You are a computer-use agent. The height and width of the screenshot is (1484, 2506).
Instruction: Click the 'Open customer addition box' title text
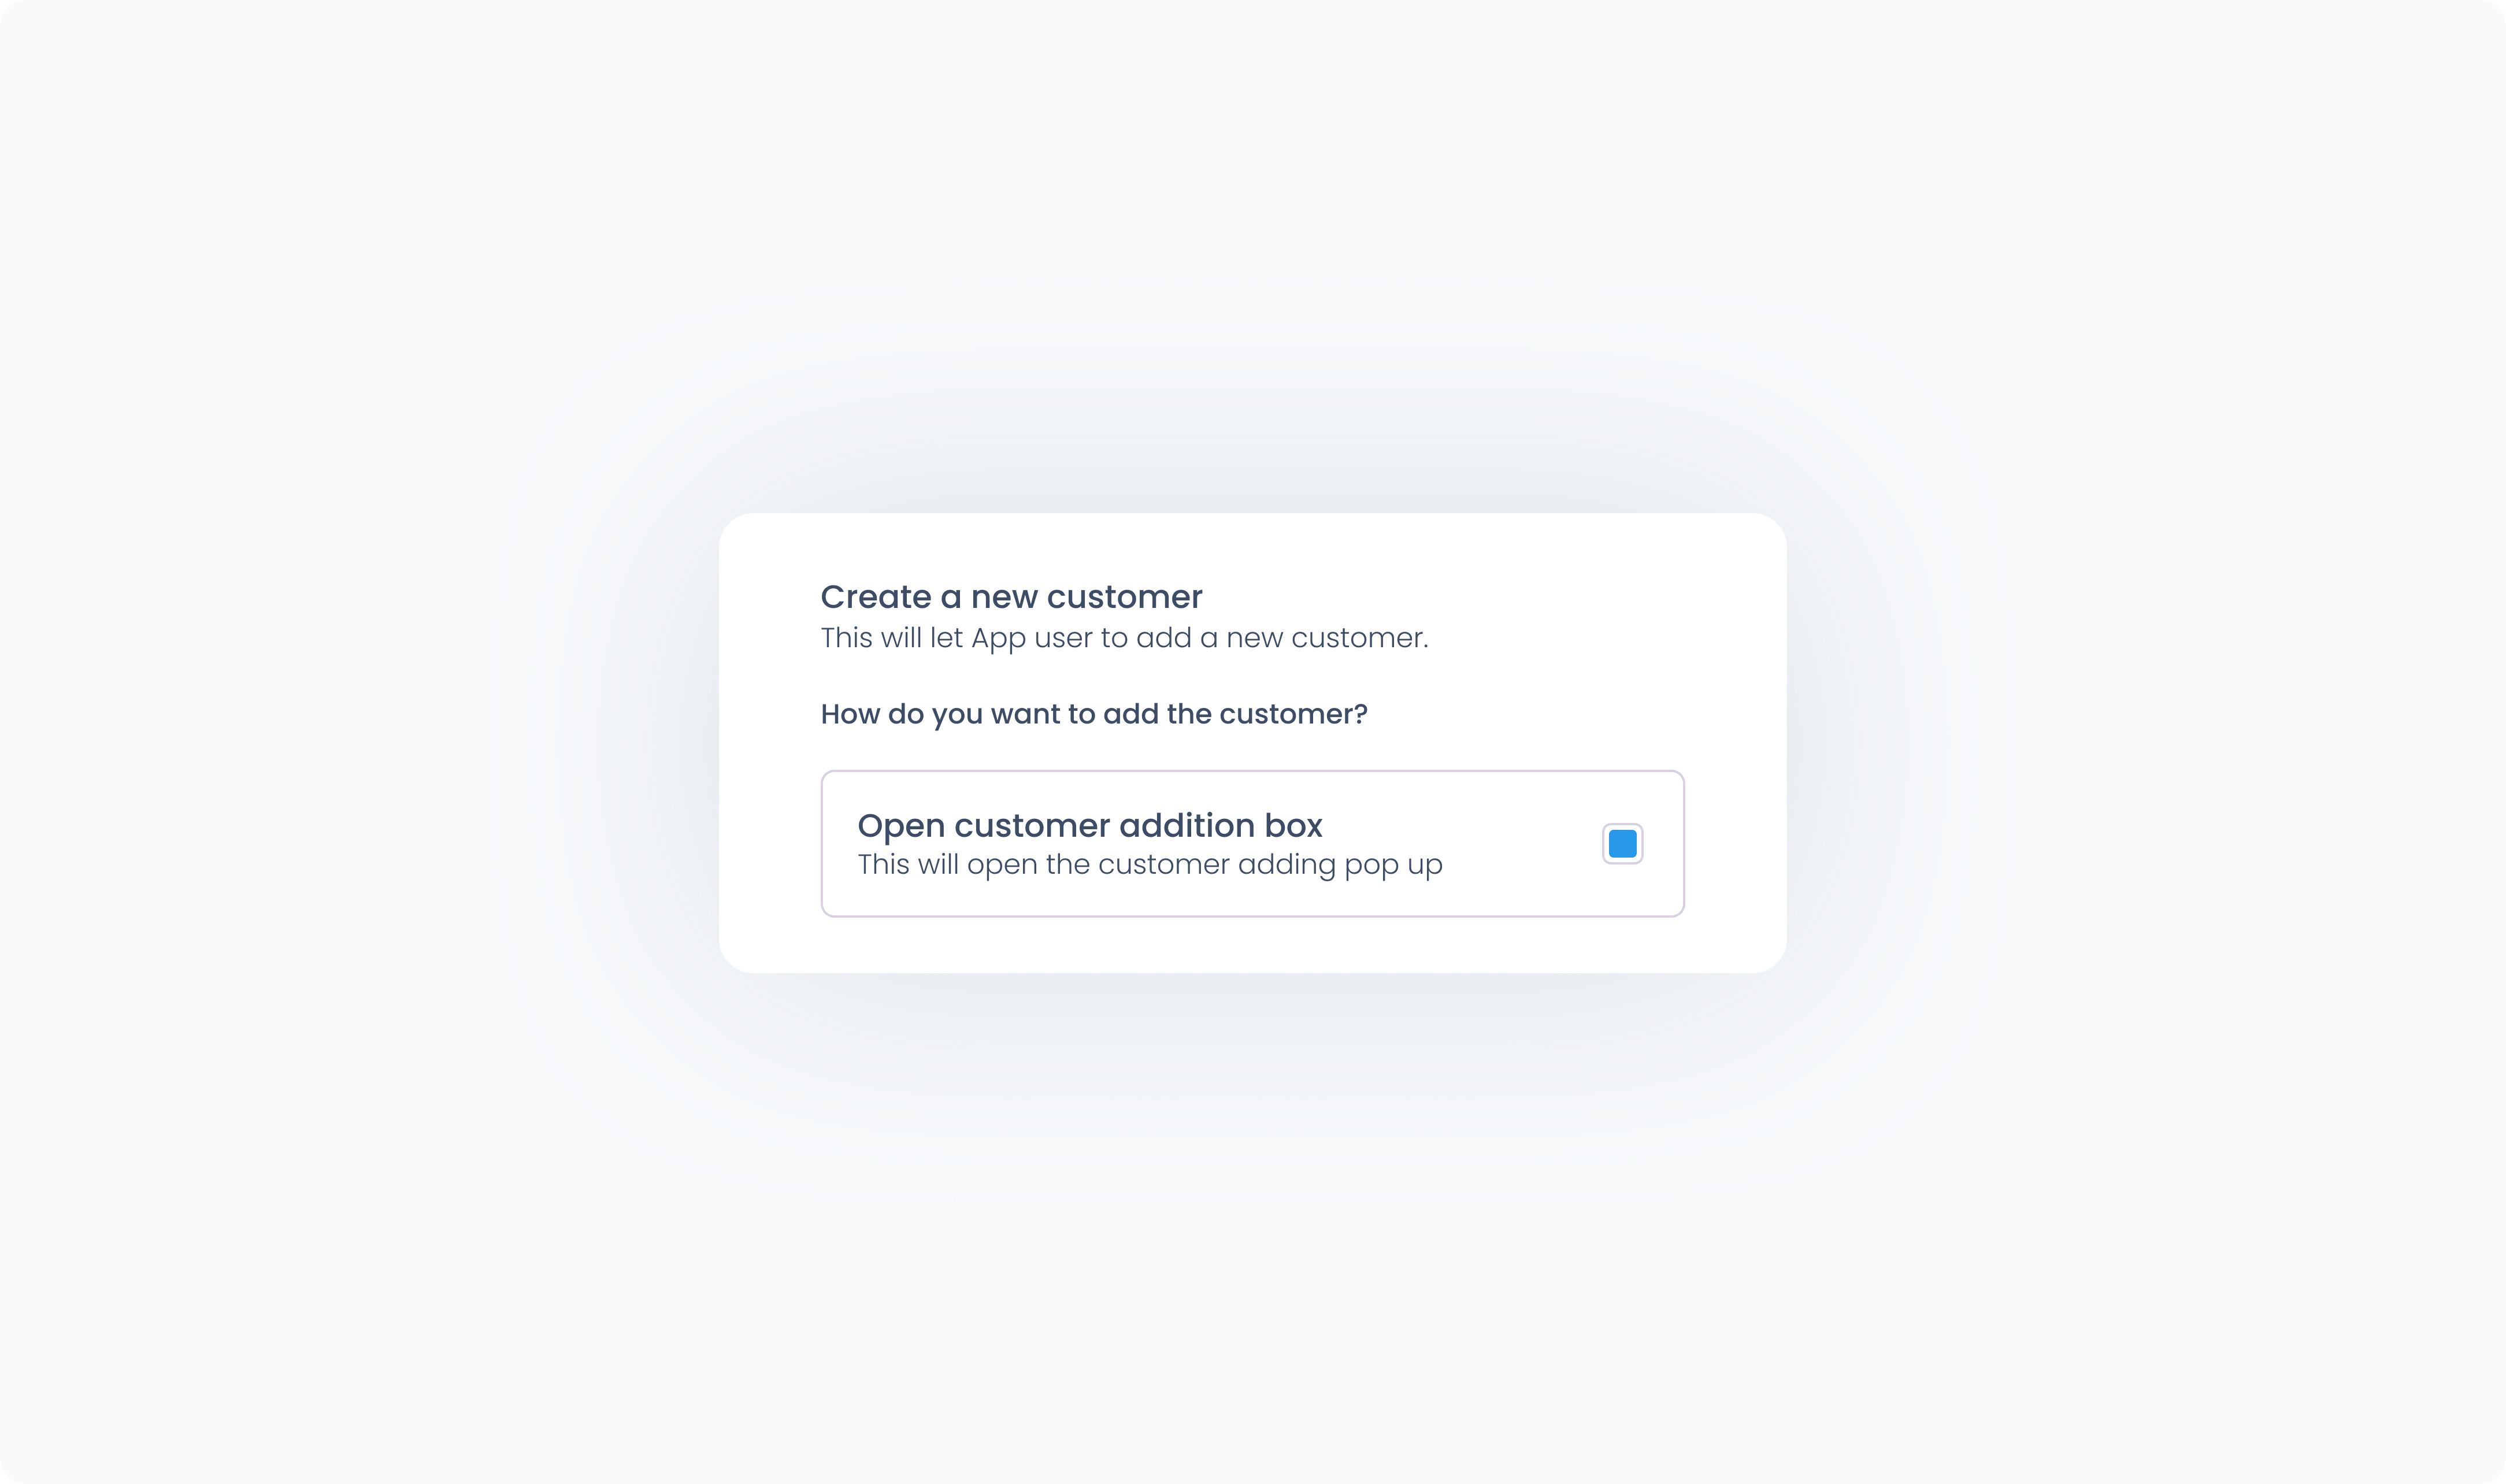click(x=1090, y=826)
